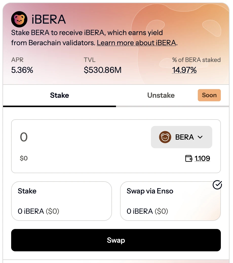This screenshot has width=233, height=263.
Task: Click the wallet balance icon
Action: (189, 159)
